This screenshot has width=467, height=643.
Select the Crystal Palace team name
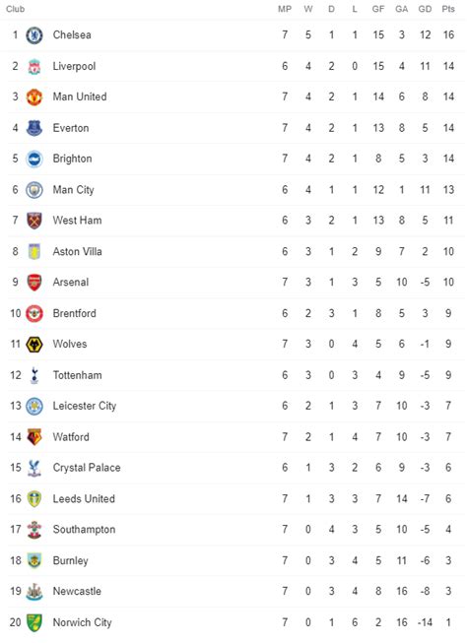coord(87,468)
